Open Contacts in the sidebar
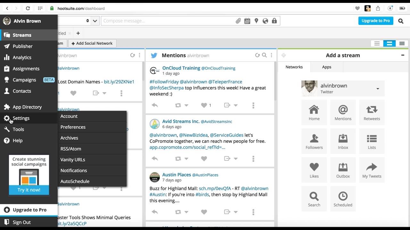Image resolution: width=410 pixels, height=230 pixels. (29, 91)
